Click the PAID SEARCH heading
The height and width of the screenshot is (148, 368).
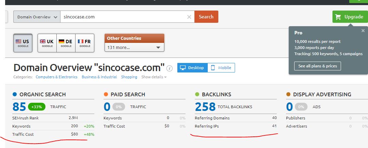[x=128, y=95]
